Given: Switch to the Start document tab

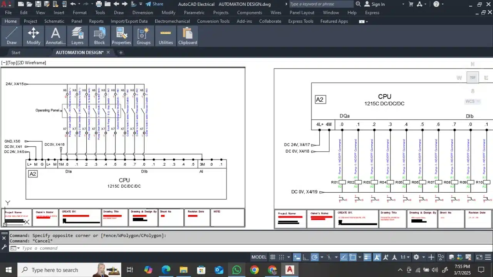Looking at the screenshot, I should (x=16, y=52).
